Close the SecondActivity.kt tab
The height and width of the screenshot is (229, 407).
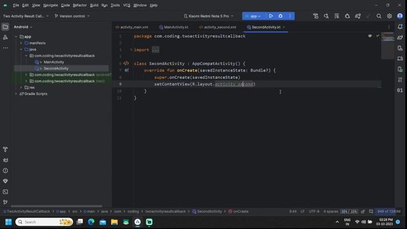284,27
